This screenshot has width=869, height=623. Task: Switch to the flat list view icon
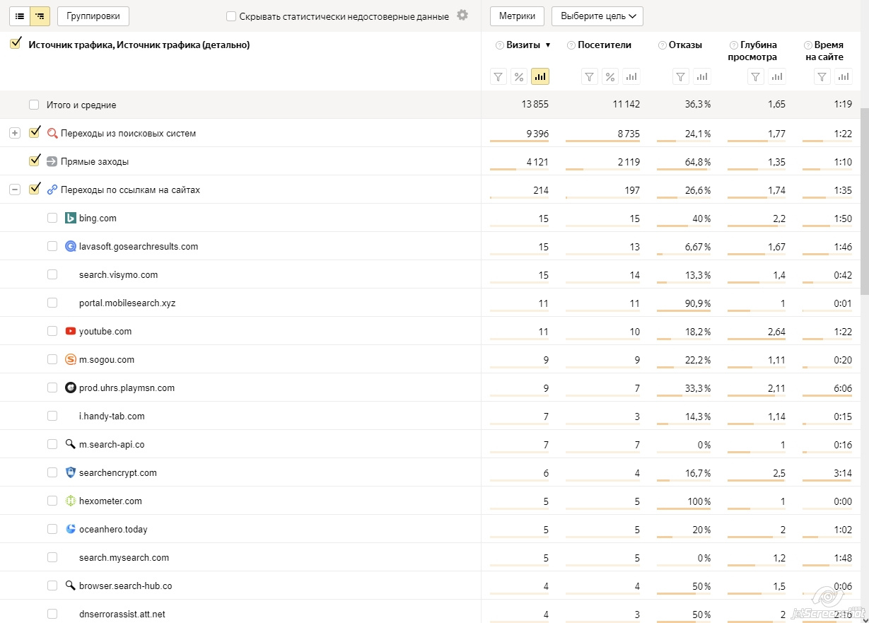click(20, 16)
